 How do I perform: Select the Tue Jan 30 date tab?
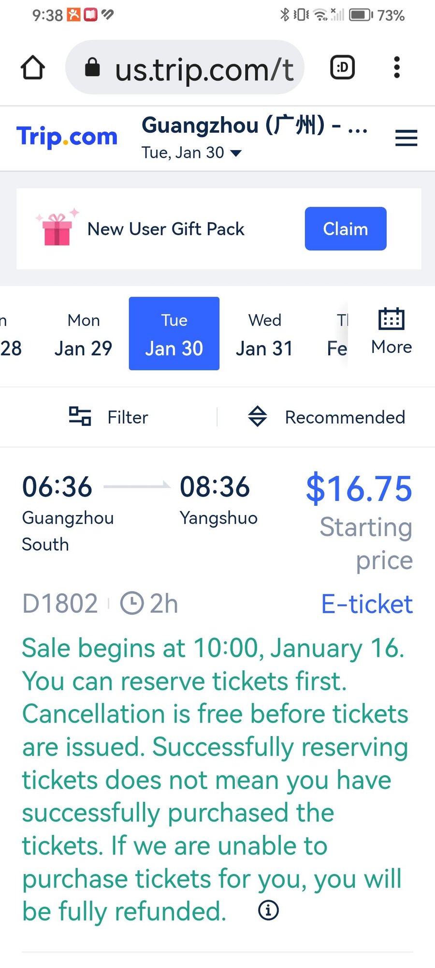[x=174, y=334]
